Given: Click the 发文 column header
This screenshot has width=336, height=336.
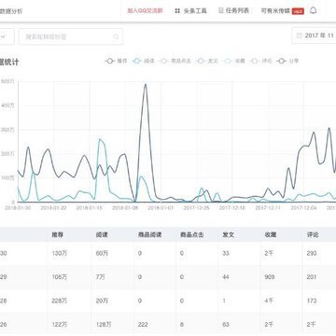Looking at the screenshot, I should [x=228, y=235].
